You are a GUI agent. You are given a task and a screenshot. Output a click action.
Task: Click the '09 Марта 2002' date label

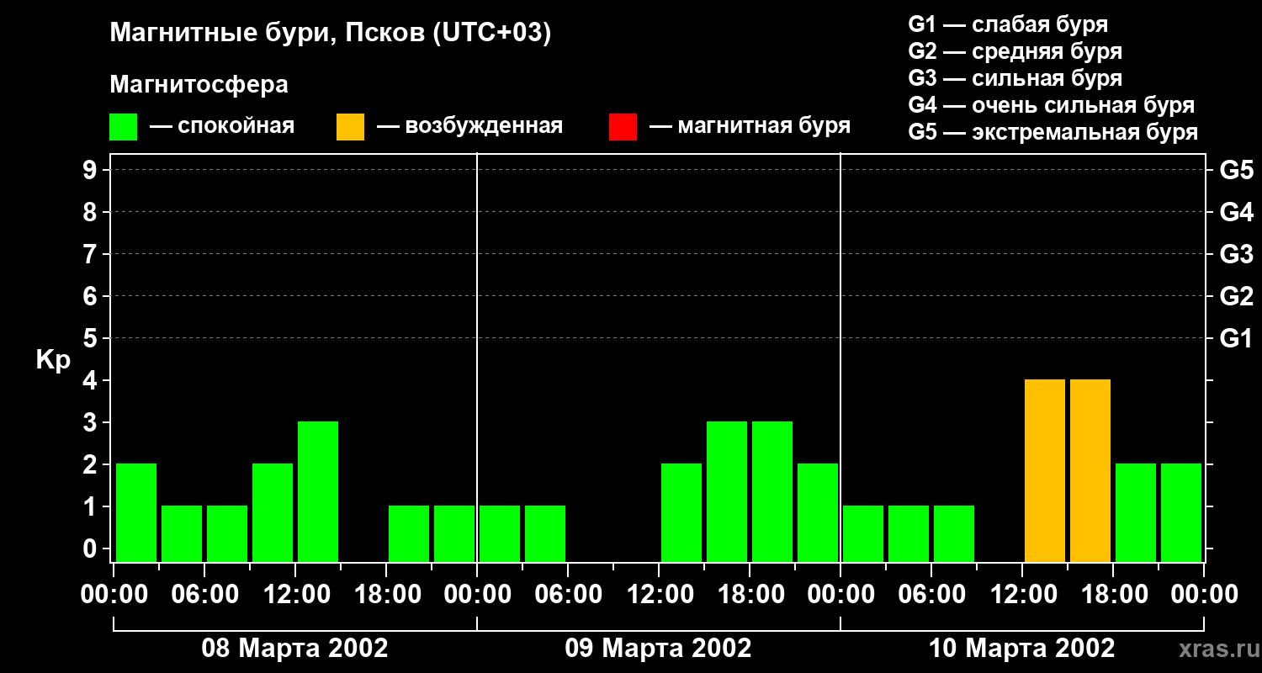pyautogui.click(x=658, y=649)
